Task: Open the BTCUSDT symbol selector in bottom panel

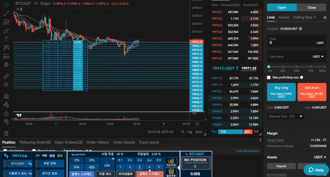Action: click(18, 164)
